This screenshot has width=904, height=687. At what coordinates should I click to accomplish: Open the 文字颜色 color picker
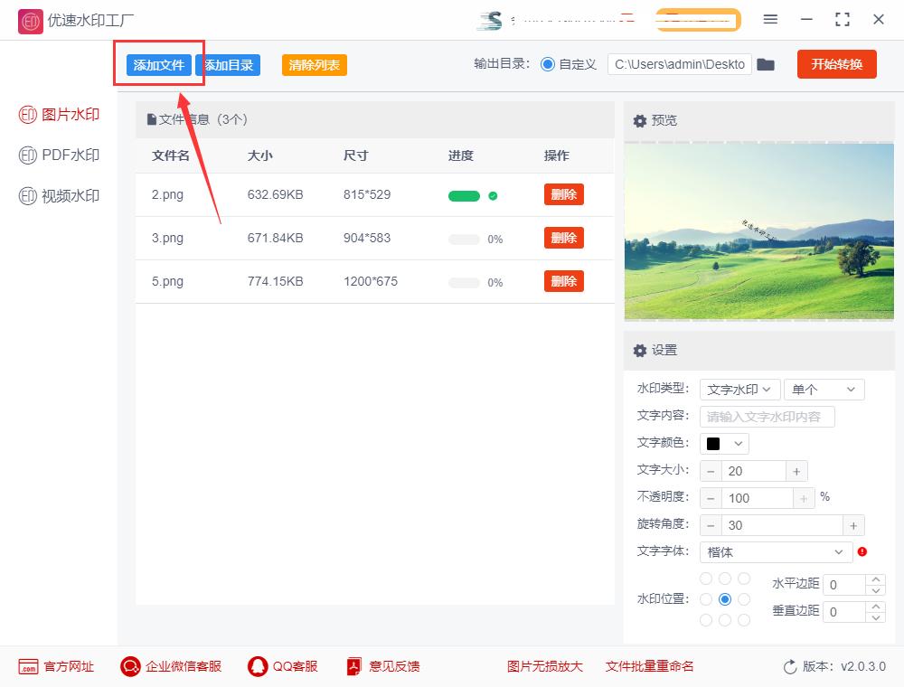click(x=723, y=443)
